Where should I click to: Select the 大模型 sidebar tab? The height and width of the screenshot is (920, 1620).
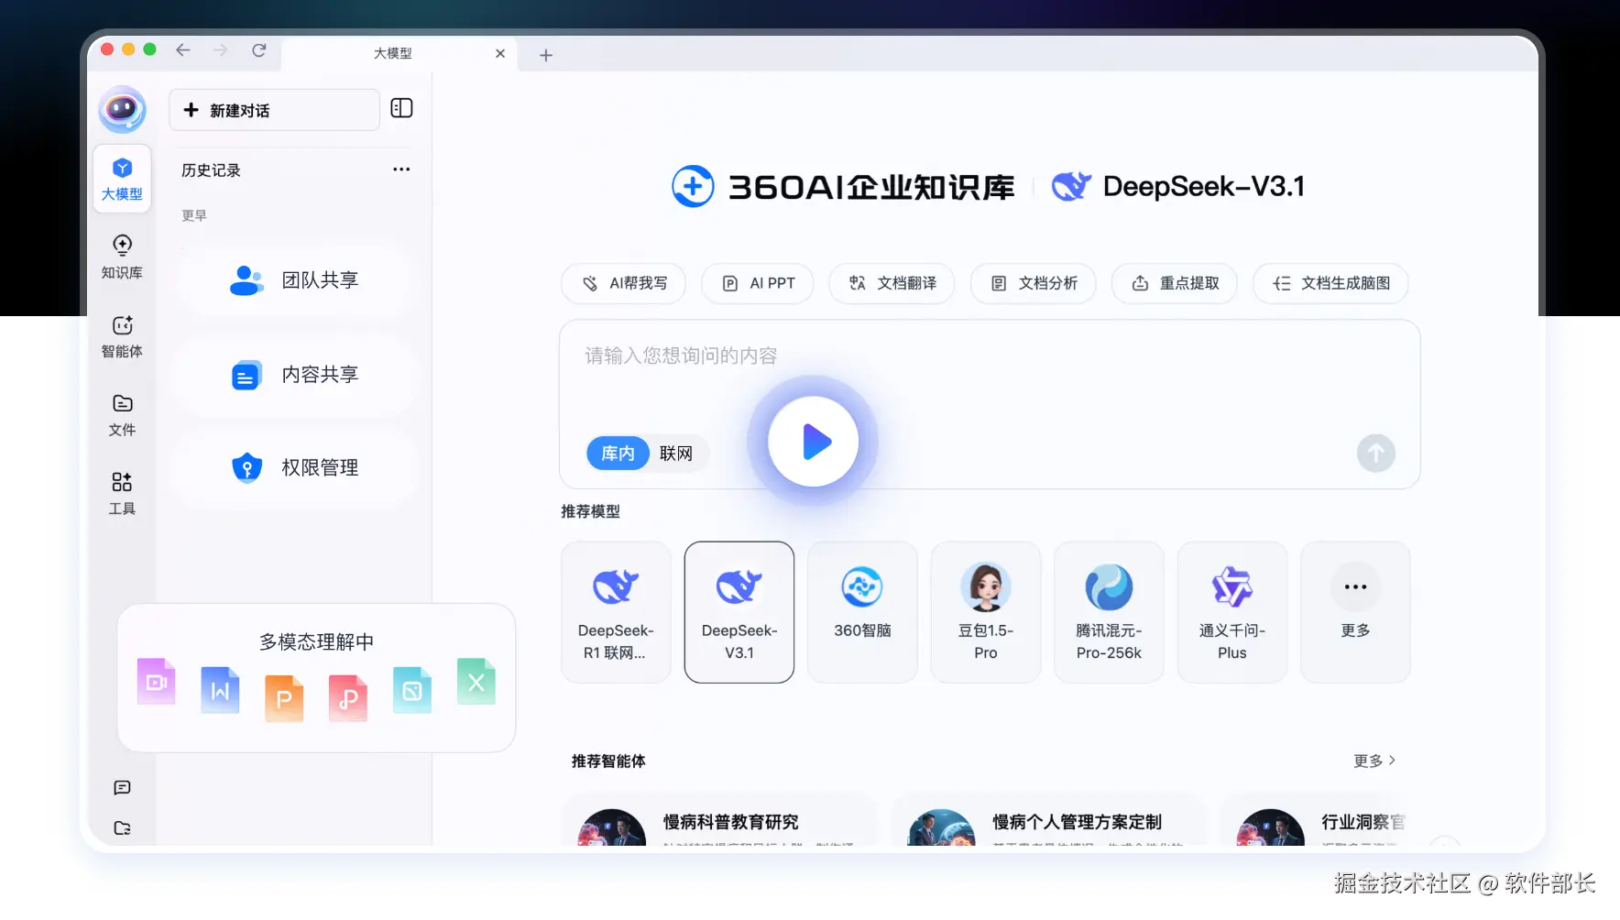click(122, 179)
